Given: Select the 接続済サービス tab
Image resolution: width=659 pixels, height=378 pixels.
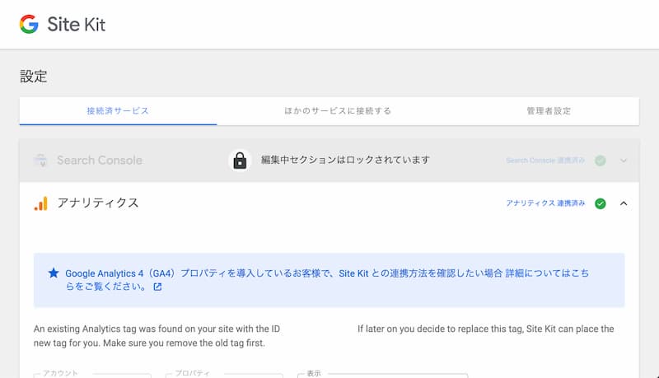Looking at the screenshot, I should click(118, 111).
